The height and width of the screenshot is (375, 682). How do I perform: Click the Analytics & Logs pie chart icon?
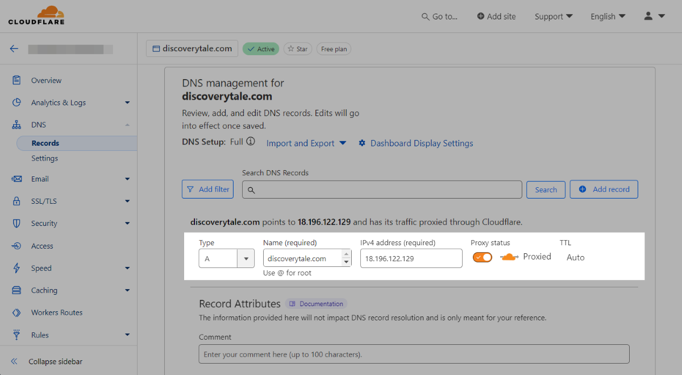(x=16, y=102)
